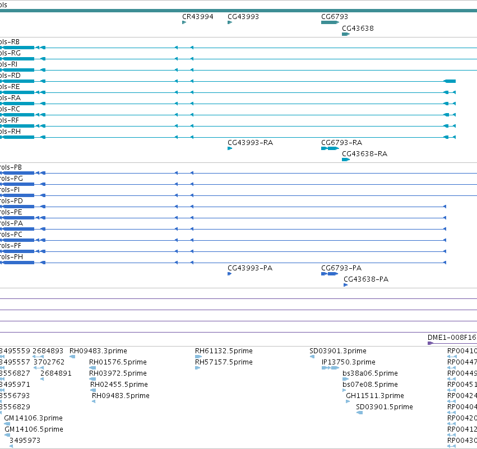Viewport: 477px width, 449px height.
Task: Click the CG43993-RA transcript glyph
Action: (230, 148)
